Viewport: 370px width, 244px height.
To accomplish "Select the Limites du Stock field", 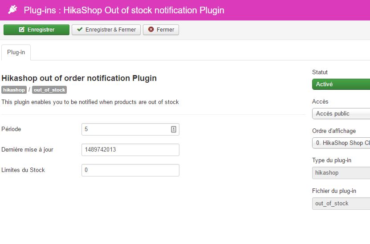I will pos(130,170).
